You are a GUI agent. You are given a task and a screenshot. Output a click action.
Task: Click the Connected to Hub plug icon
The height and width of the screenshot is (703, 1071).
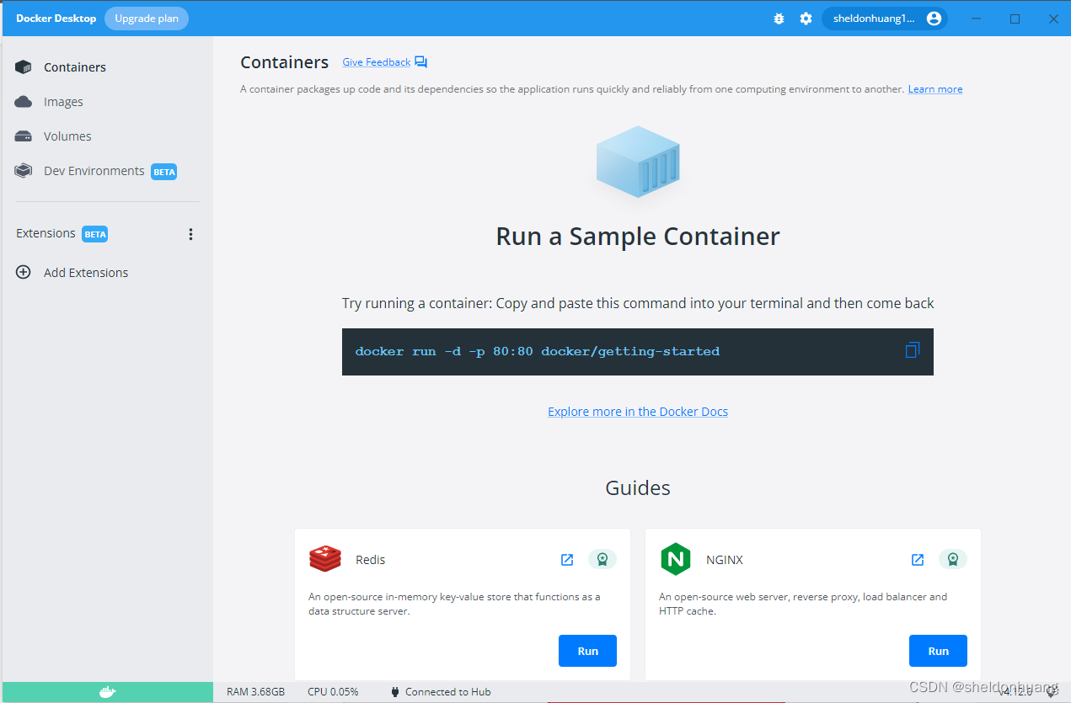pos(395,692)
